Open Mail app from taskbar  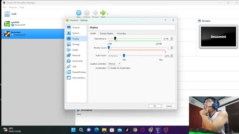click(119, 130)
